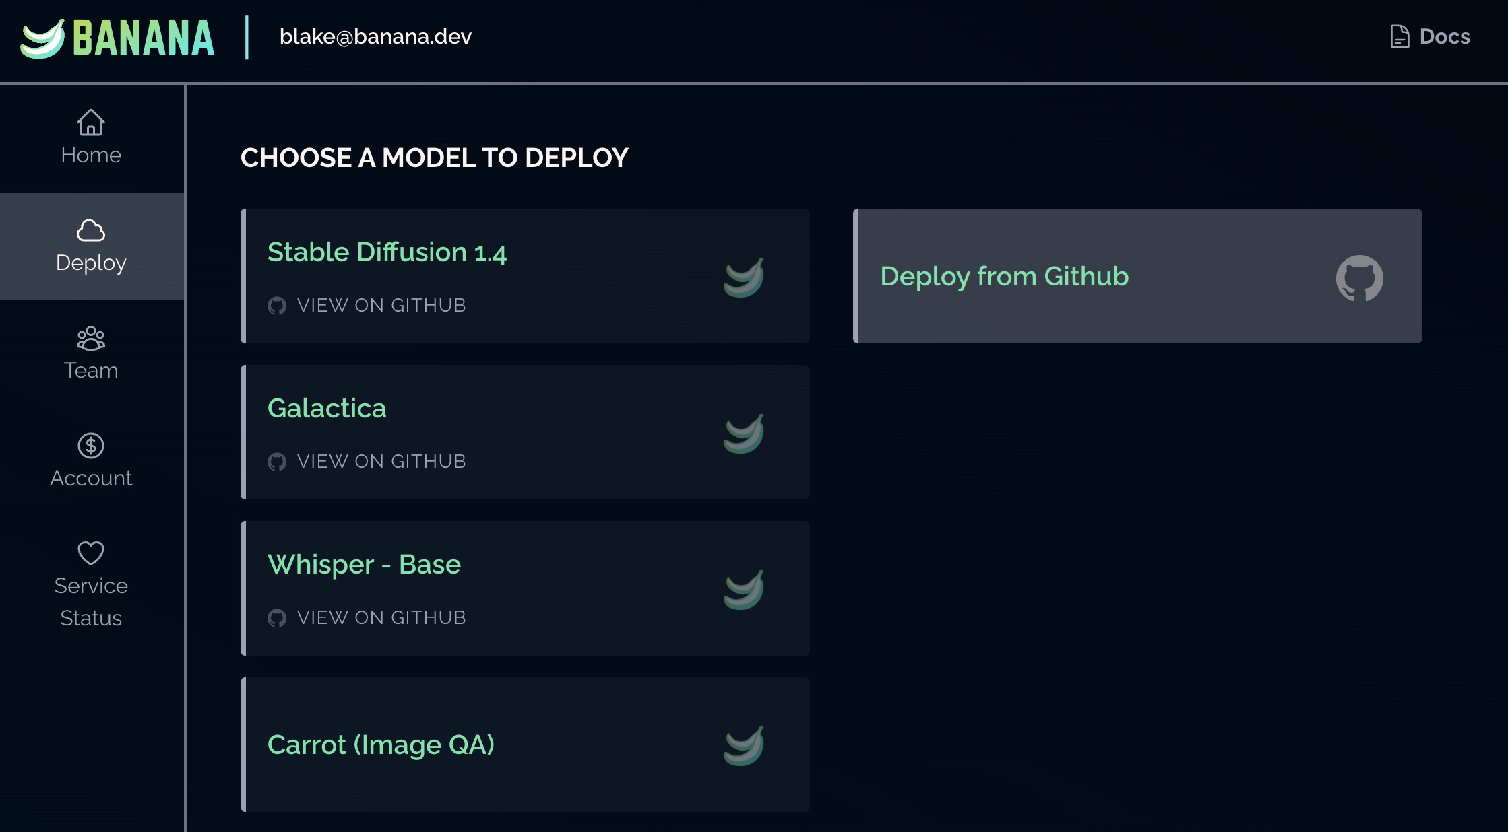
Task: Open the Home sidebar section
Action: [91, 138]
